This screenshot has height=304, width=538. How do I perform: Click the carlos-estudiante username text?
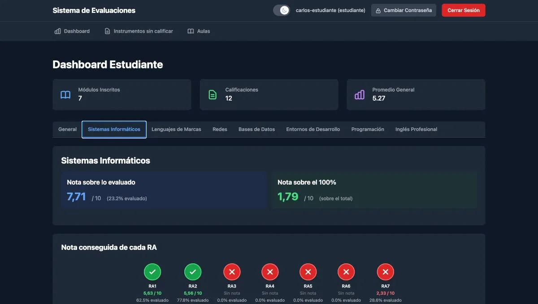[330, 10]
